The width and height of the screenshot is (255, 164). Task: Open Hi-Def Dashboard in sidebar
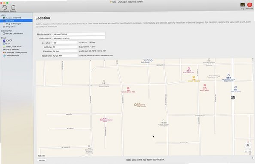click(x=15, y=33)
